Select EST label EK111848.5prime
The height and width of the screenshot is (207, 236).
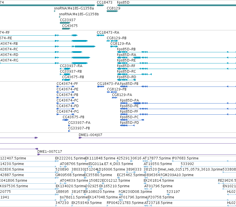tap(100, 158)
